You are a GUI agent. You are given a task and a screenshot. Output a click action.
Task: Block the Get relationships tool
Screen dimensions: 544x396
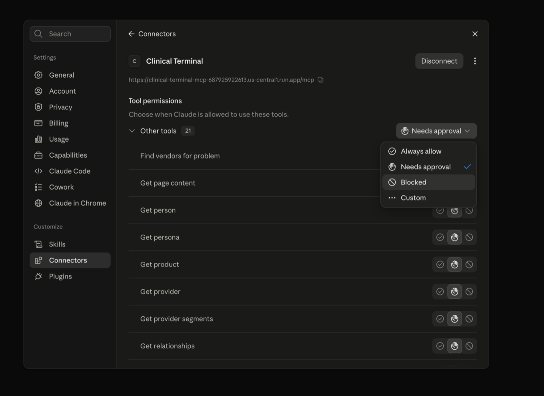point(469,346)
